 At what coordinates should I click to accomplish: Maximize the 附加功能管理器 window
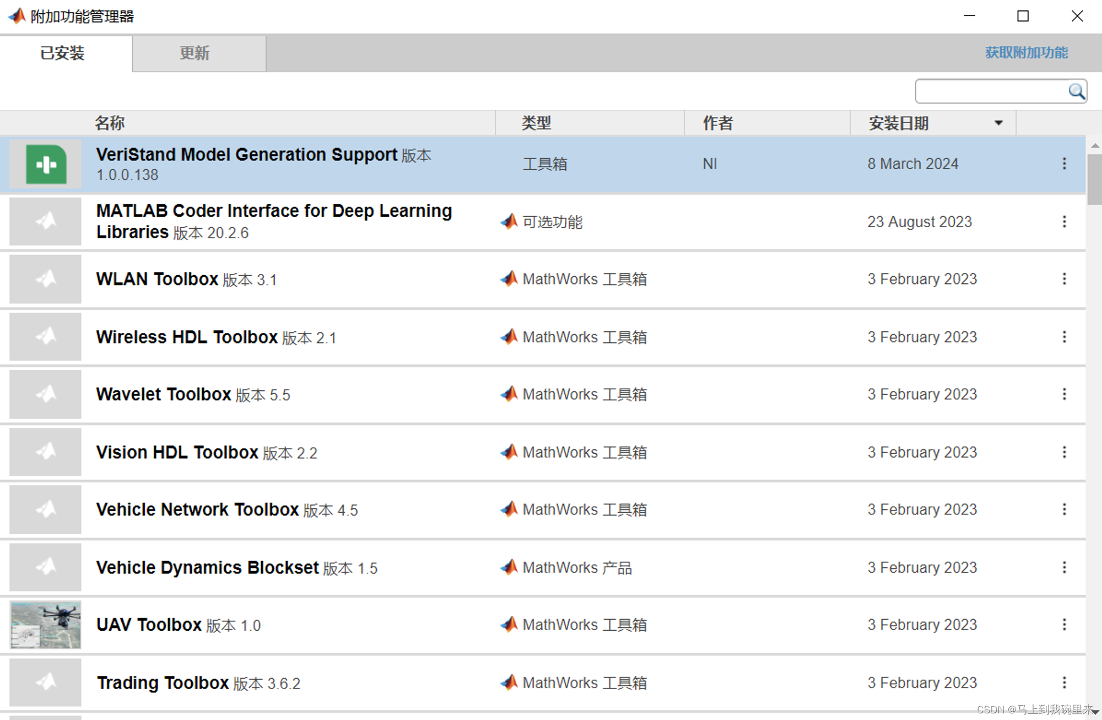coord(1023,16)
